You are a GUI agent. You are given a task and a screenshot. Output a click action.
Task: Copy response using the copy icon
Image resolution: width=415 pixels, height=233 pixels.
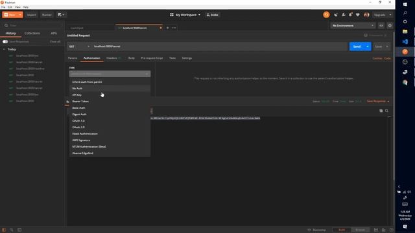coord(381,111)
